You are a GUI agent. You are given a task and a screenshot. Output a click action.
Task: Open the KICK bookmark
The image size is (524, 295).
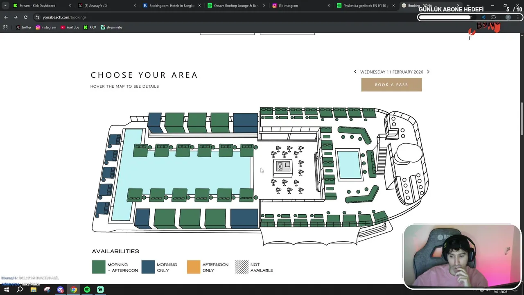[x=90, y=27]
